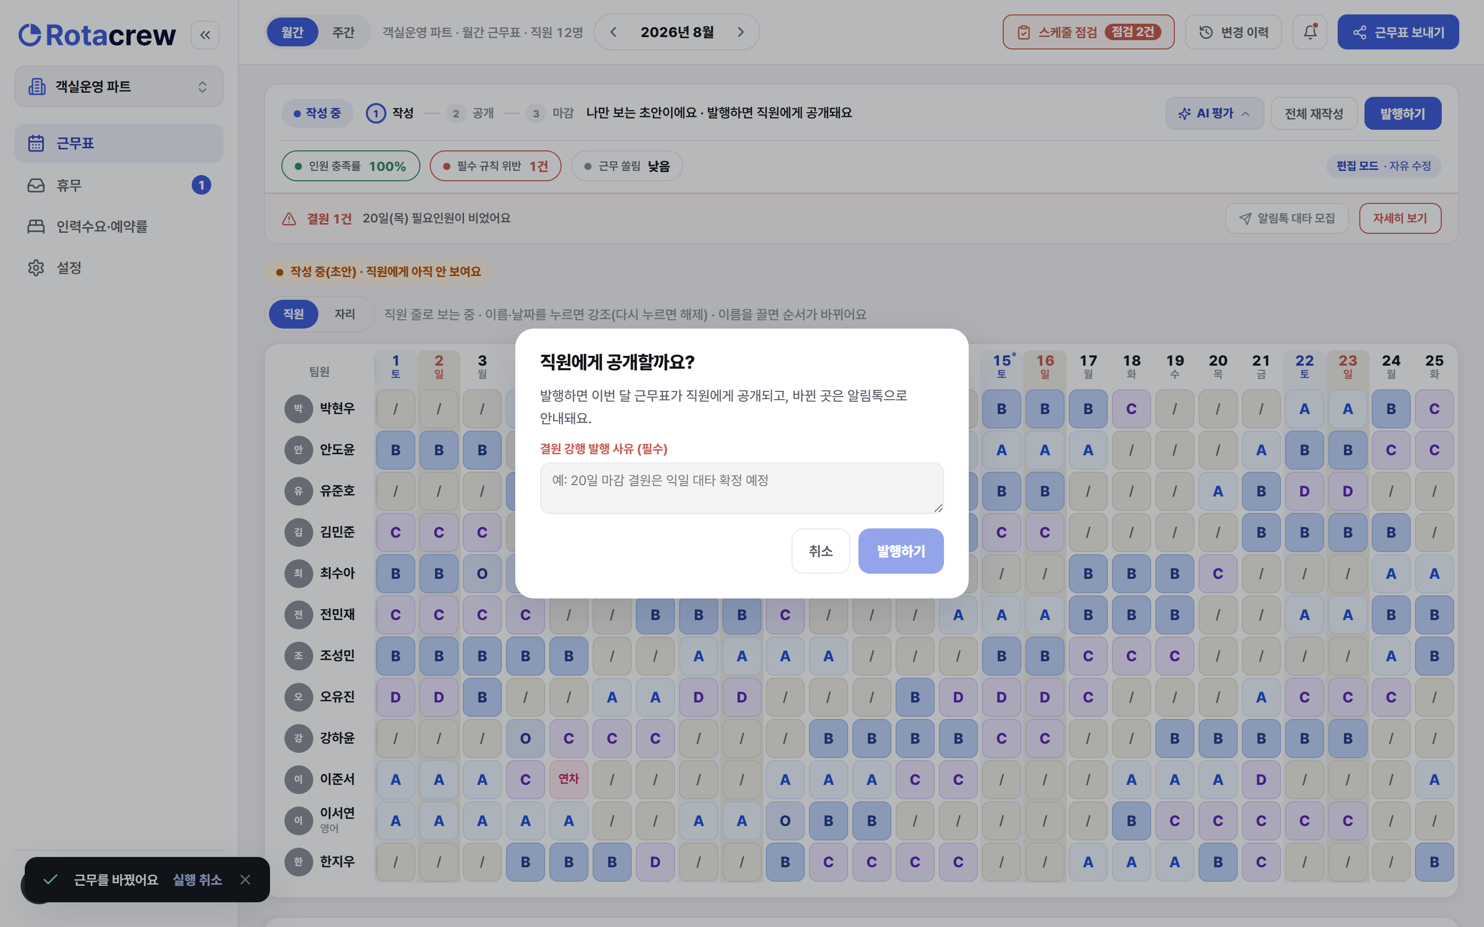This screenshot has width=1484, height=927.
Task: Click 발행하기 in the dialog
Action: (901, 551)
